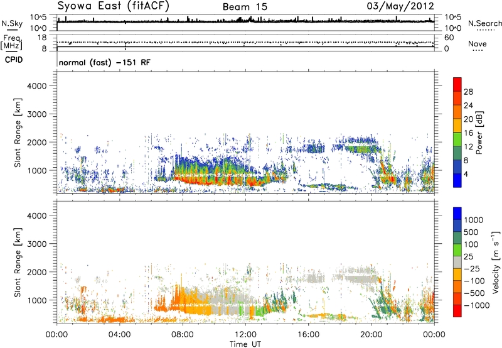Image resolution: width=502 pixels, height=348 pixels.
Task: Click the "20" value on power scale
Action: click(x=468, y=119)
